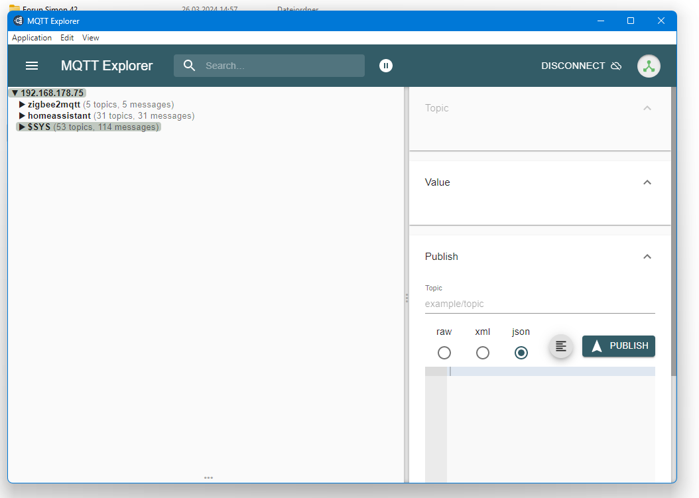Open the hamburger navigation menu
The width and height of the screenshot is (699, 498).
tap(32, 66)
